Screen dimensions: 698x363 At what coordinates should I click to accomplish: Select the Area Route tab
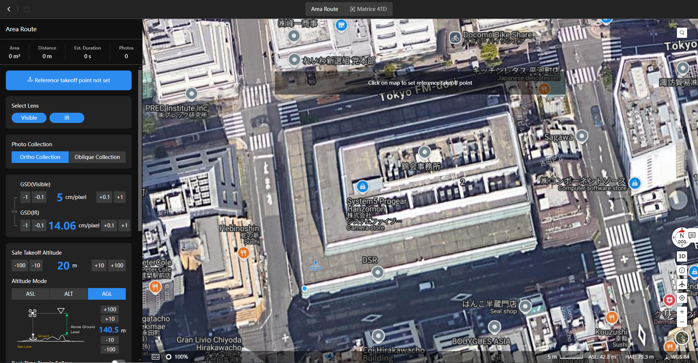coord(325,9)
